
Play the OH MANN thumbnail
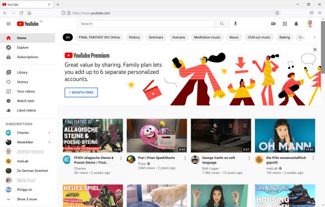[x=285, y=135]
